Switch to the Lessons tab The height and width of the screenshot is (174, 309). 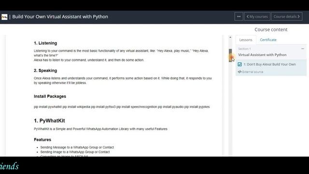coord(246,40)
